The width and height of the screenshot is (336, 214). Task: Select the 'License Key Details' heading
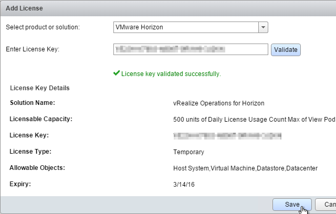pyautogui.click(x=40, y=88)
